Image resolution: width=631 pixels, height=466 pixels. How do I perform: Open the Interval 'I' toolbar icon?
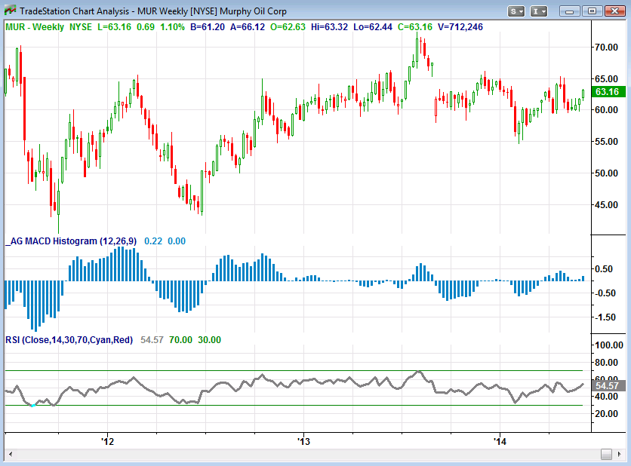click(x=534, y=11)
